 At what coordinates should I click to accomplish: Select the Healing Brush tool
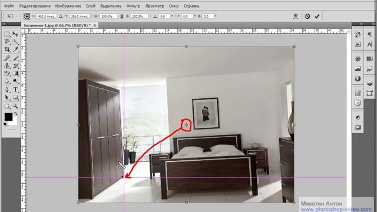tap(7, 58)
